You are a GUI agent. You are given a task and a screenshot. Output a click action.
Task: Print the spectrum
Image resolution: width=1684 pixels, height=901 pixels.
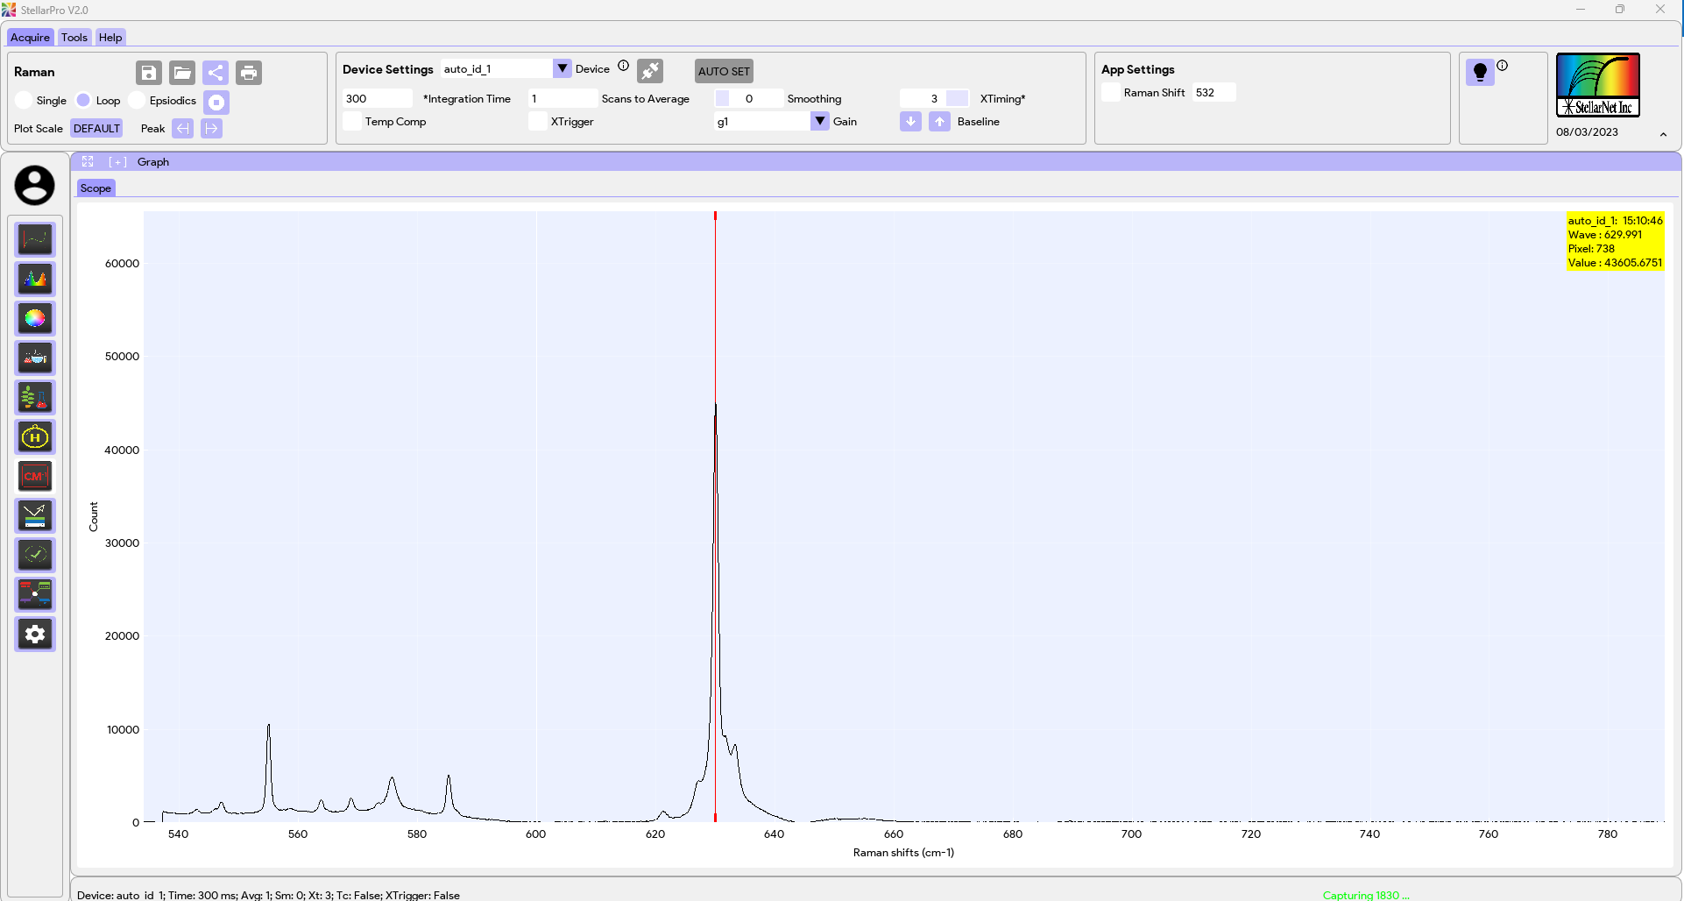pos(249,73)
